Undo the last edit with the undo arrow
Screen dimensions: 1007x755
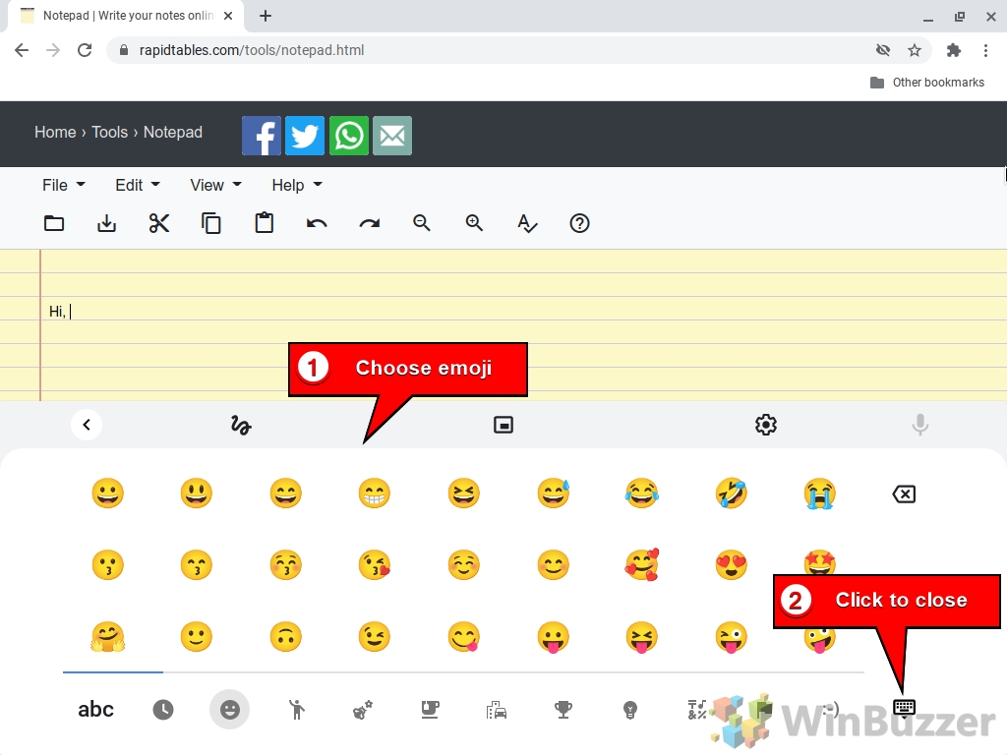tap(317, 223)
